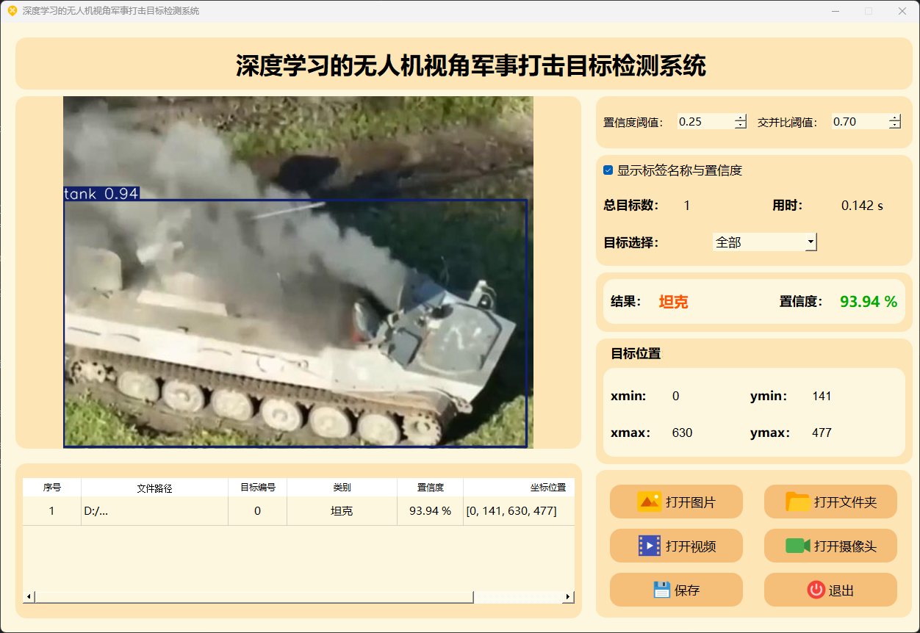Click the 用时 value 0.142 s

click(862, 206)
